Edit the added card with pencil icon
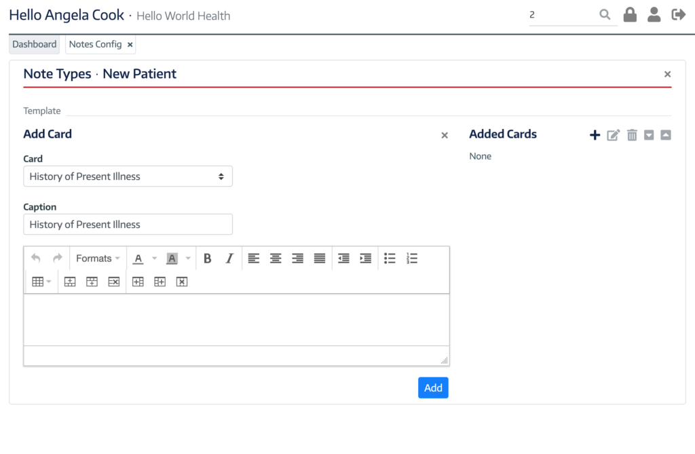 point(613,135)
